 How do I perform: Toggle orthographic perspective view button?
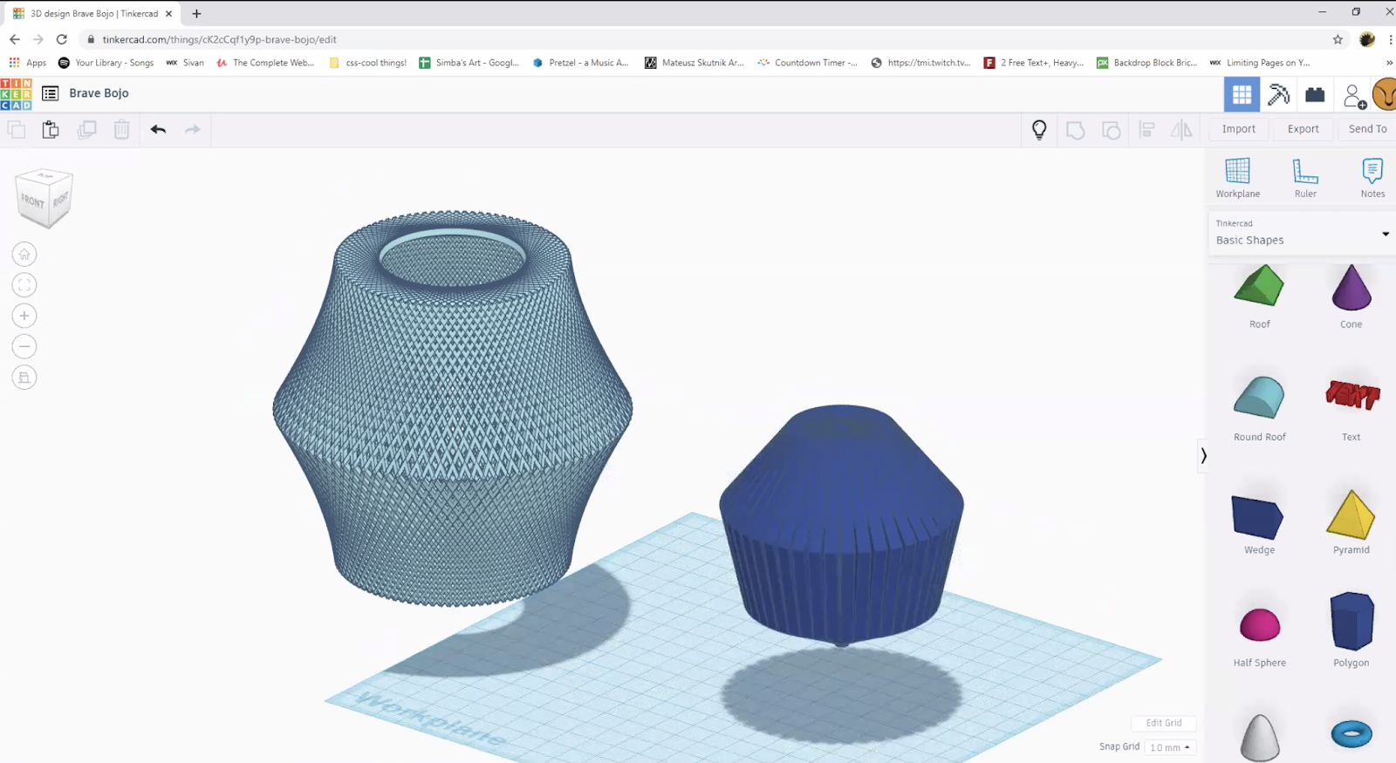coord(24,378)
